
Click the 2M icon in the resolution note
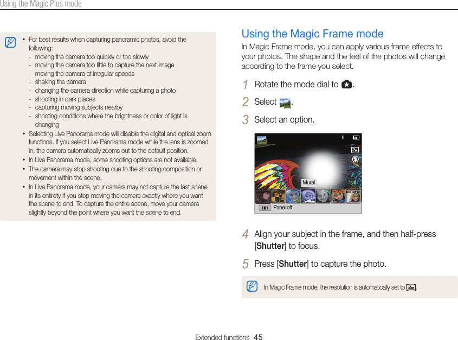[x=411, y=287]
